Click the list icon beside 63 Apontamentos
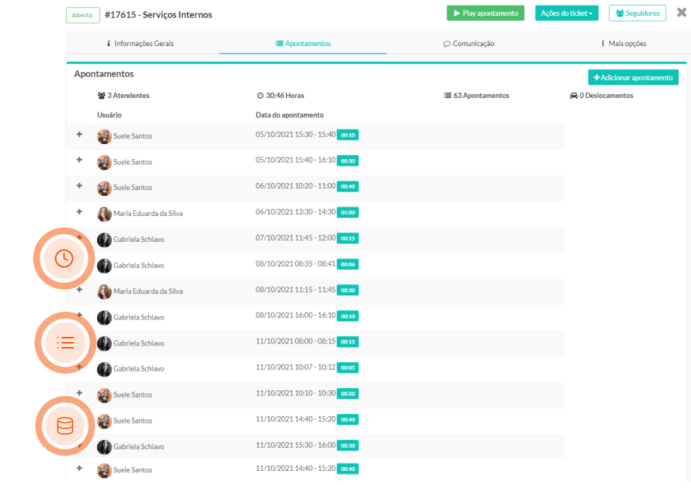 448,95
